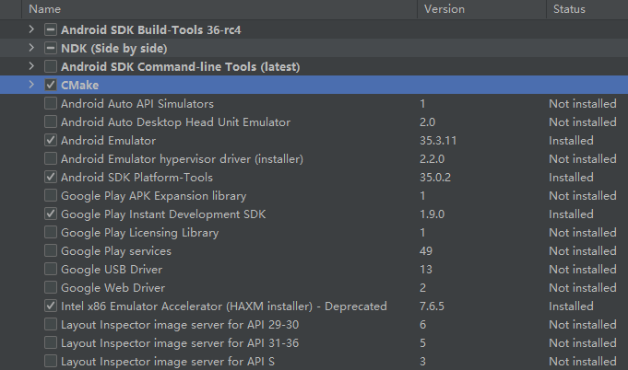Select Android Auto Desktop Head Unit Emulator row
The height and width of the screenshot is (370, 628).
click(x=175, y=122)
